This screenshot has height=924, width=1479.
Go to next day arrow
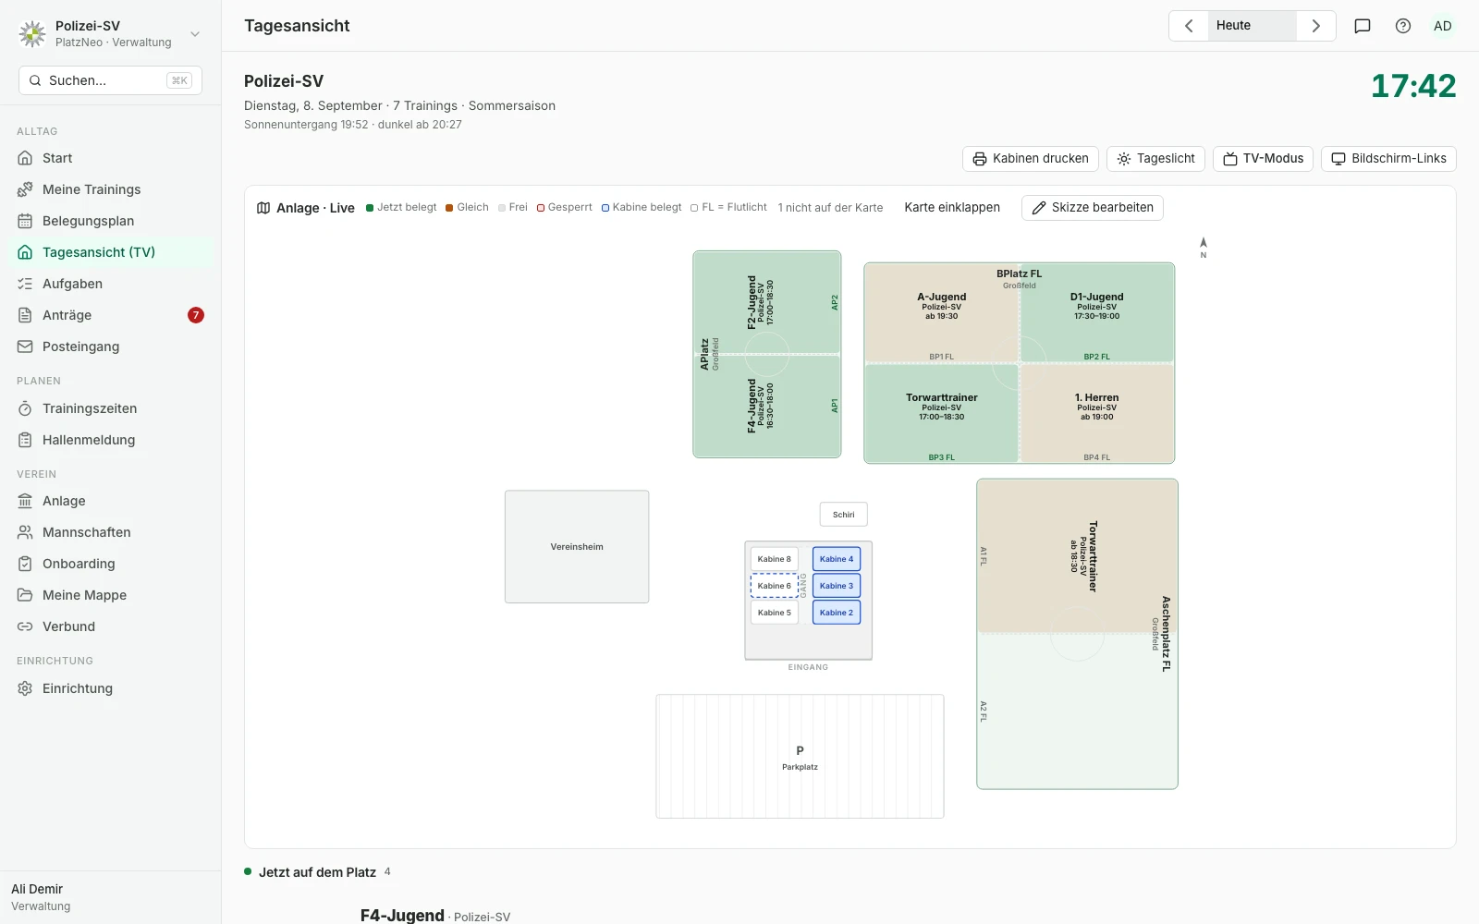pyautogui.click(x=1316, y=26)
